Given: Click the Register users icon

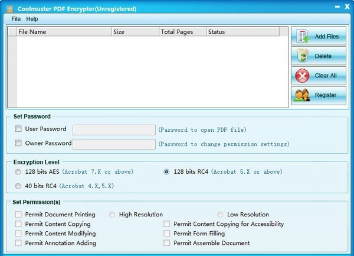Looking at the screenshot, I should point(302,95).
